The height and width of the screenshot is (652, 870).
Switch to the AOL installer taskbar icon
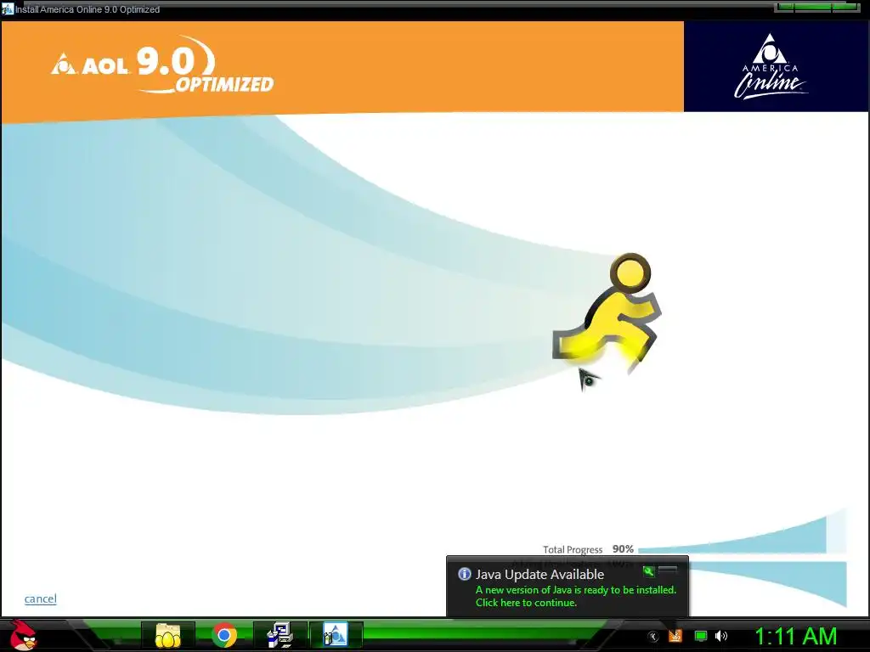point(335,635)
